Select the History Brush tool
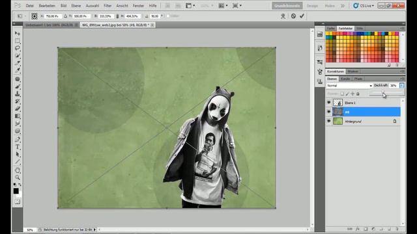This screenshot has height=234, width=417. [18, 101]
